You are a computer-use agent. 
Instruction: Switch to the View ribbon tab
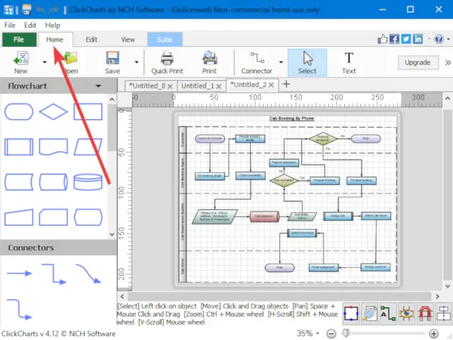128,39
